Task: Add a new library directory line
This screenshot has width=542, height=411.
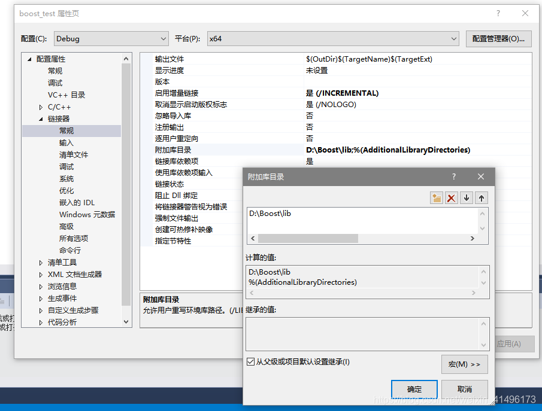Action: click(436, 197)
